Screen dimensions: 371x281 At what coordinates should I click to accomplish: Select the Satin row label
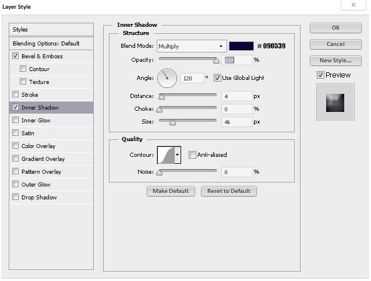28,133
